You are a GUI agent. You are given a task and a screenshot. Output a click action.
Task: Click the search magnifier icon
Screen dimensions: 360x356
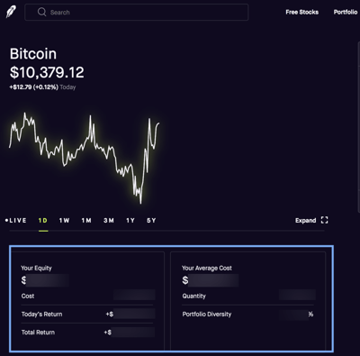point(42,12)
